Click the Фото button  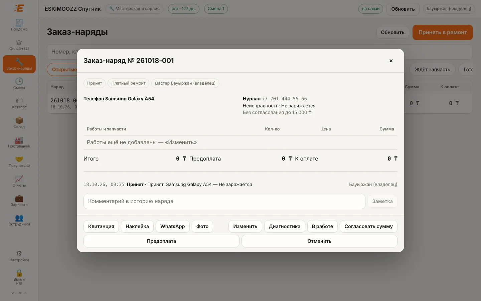(x=202, y=226)
